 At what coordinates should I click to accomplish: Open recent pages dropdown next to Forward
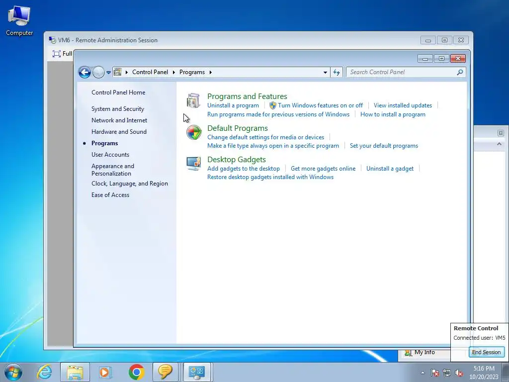108,73
